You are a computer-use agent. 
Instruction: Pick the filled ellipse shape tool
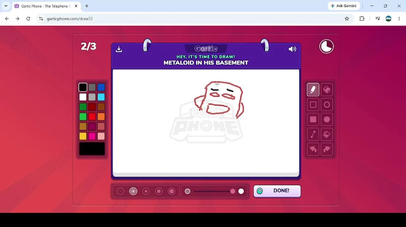327,119
